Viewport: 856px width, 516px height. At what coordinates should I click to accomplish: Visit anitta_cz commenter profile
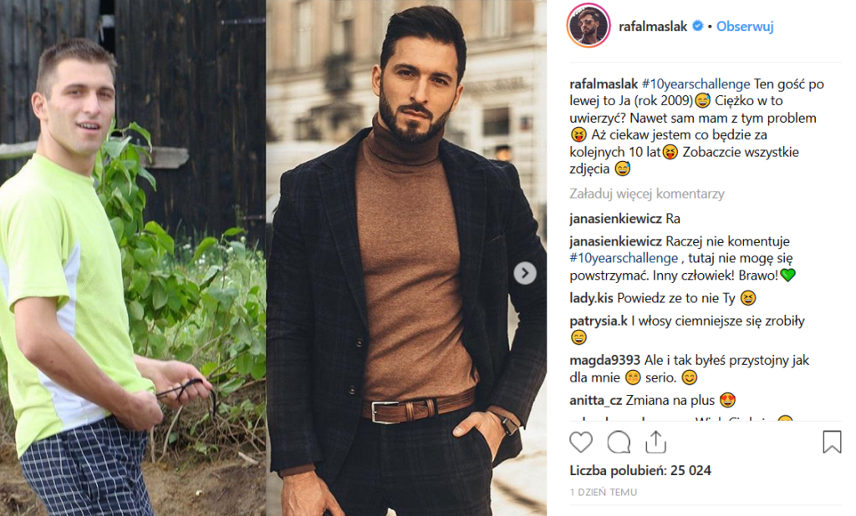(595, 401)
